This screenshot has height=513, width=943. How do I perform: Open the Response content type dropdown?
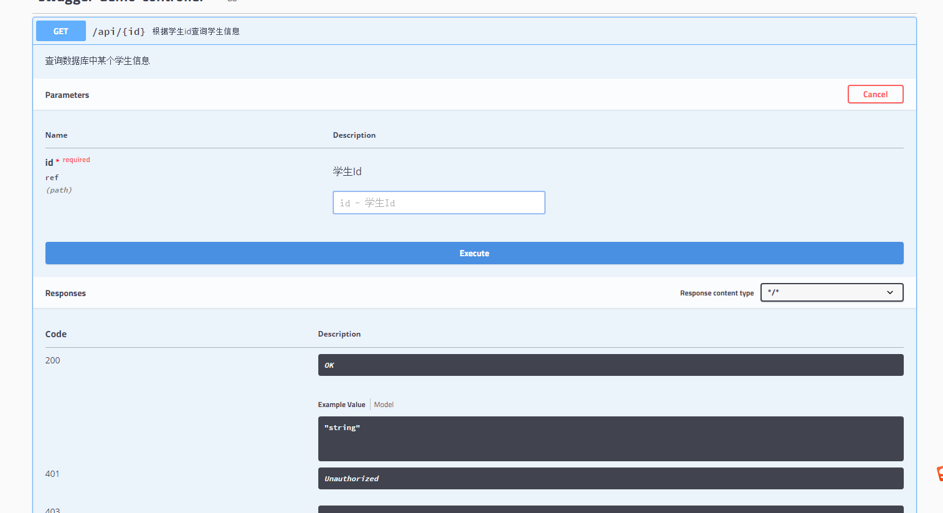(832, 292)
